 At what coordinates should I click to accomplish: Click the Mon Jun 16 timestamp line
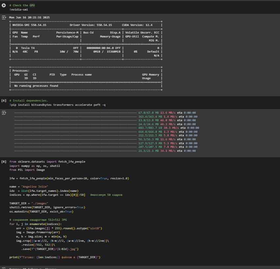[x=29, y=17]
